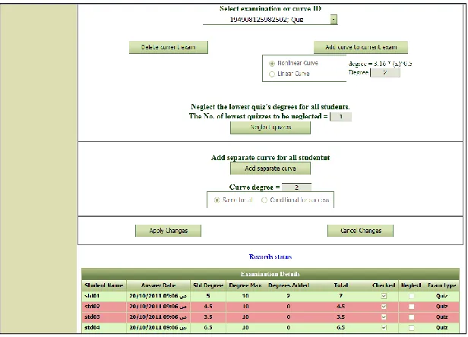Click the Answer Date column header
The image size is (468, 337).
(158, 285)
